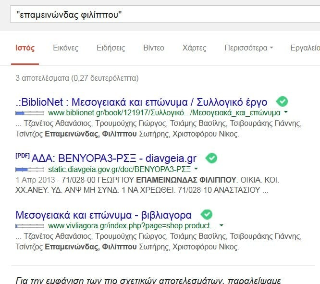This screenshot has width=320, height=284.
Task: Click the rating bar beside the static.diavgeia.gov.gr URL
Action: [x=30, y=170]
